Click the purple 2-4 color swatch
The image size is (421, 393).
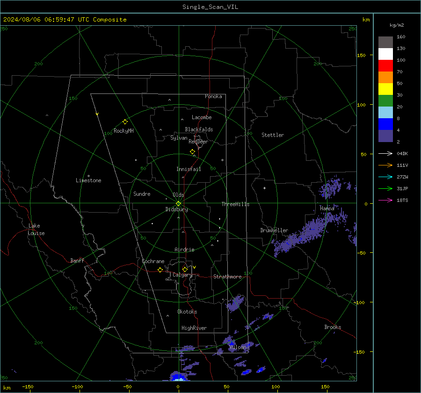click(x=385, y=136)
